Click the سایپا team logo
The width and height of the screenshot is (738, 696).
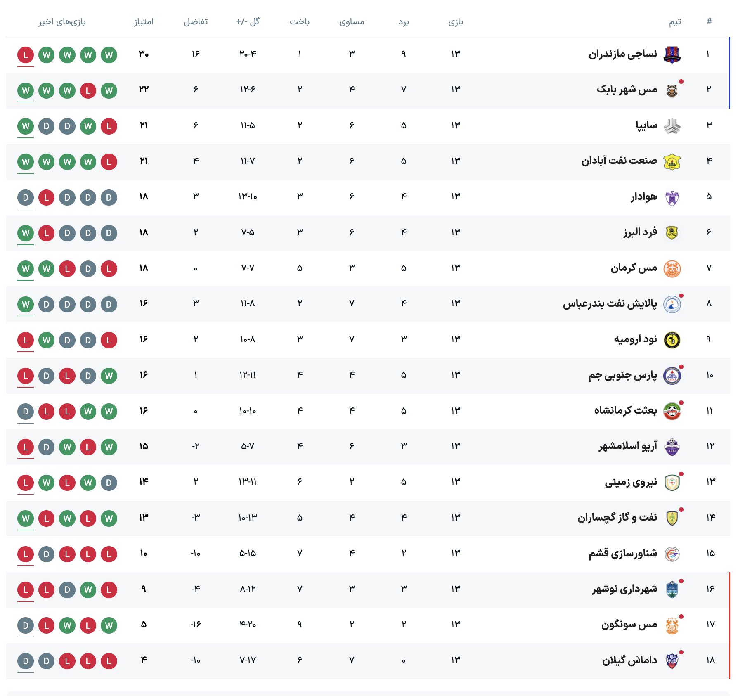(x=672, y=126)
